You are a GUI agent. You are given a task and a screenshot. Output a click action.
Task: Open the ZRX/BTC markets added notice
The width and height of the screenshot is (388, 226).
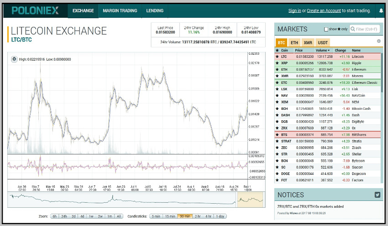tap(310, 206)
